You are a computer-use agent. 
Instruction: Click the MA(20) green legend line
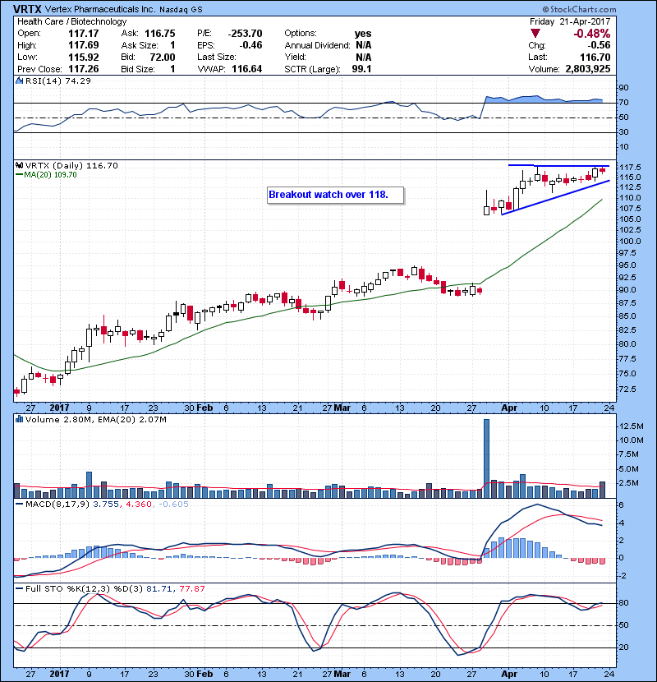coord(19,174)
